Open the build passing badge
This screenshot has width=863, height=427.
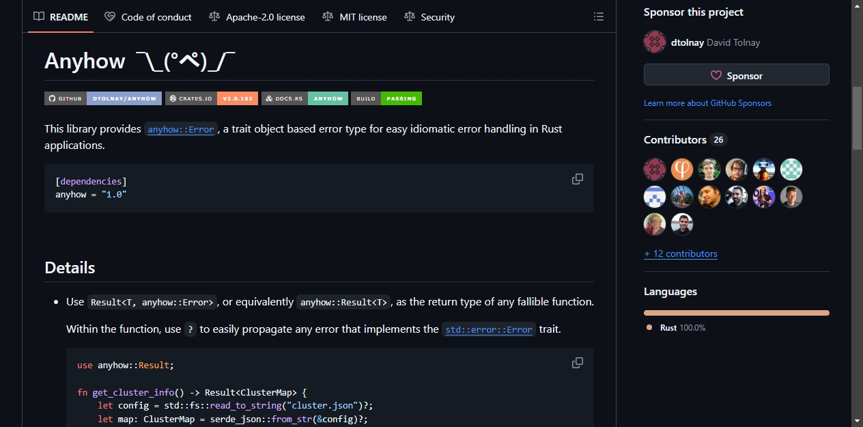[386, 98]
